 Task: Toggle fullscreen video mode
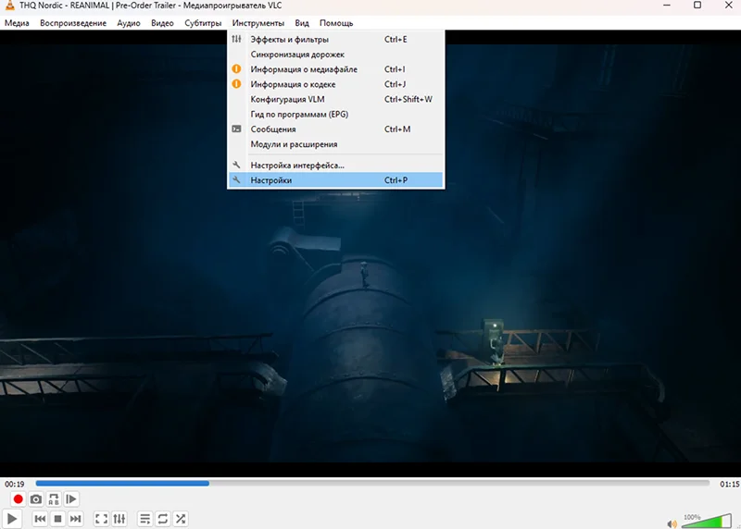[x=102, y=519]
